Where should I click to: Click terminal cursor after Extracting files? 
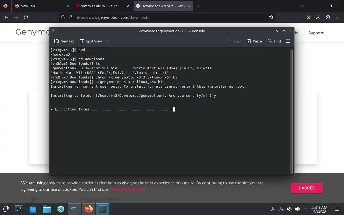174,109
